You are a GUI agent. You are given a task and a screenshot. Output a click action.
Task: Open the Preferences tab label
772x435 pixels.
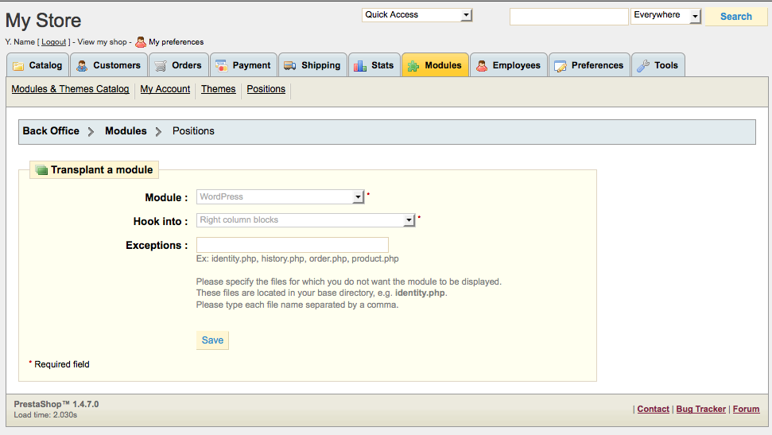tap(597, 65)
